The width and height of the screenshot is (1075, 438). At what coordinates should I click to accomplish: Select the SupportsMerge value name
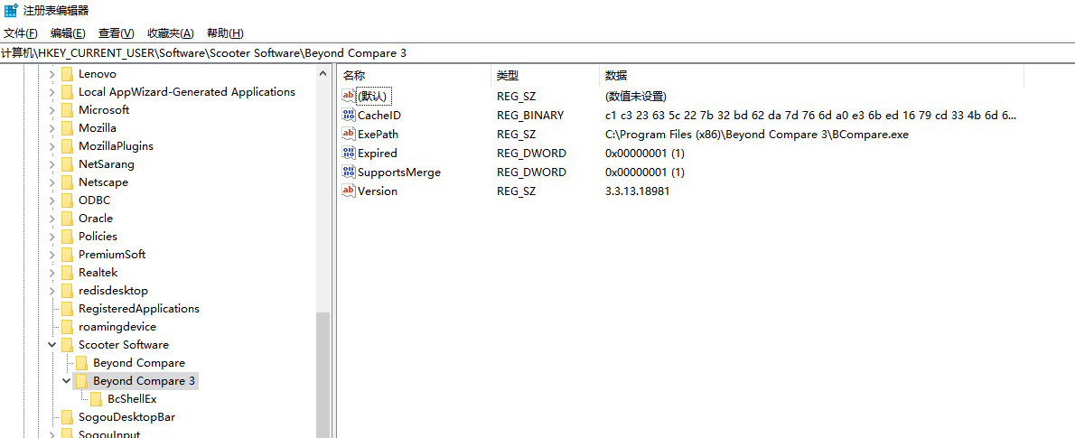click(399, 172)
